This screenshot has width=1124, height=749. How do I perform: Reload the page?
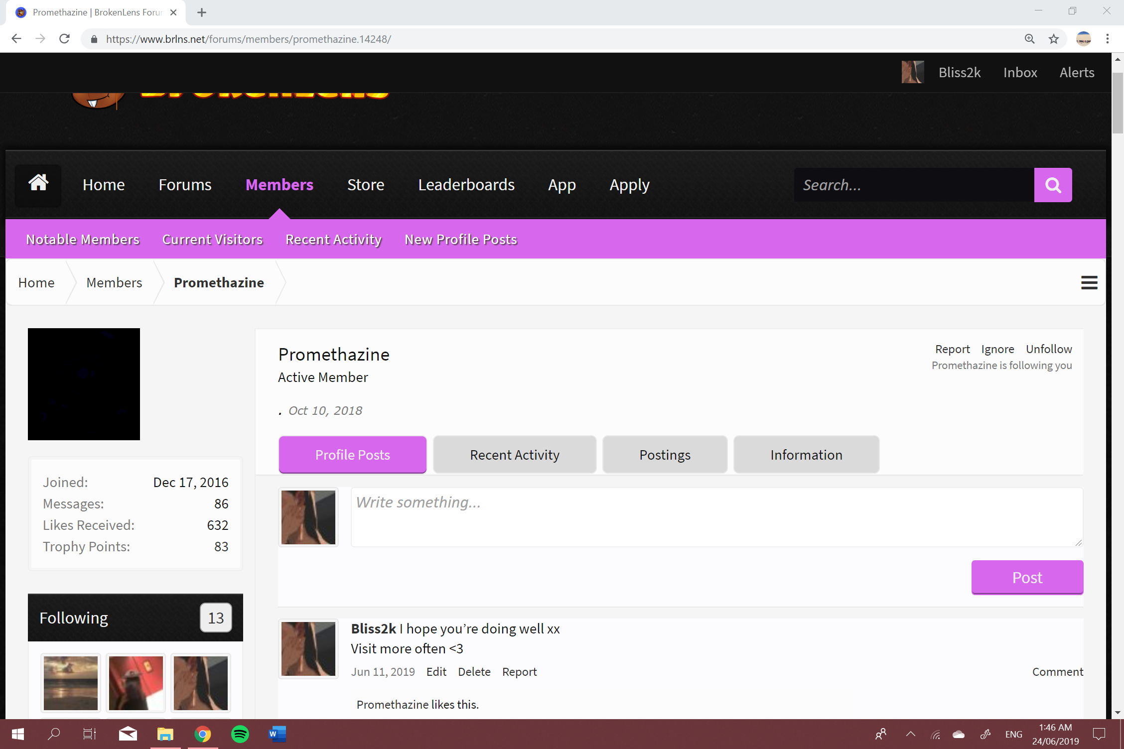point(64,39)
